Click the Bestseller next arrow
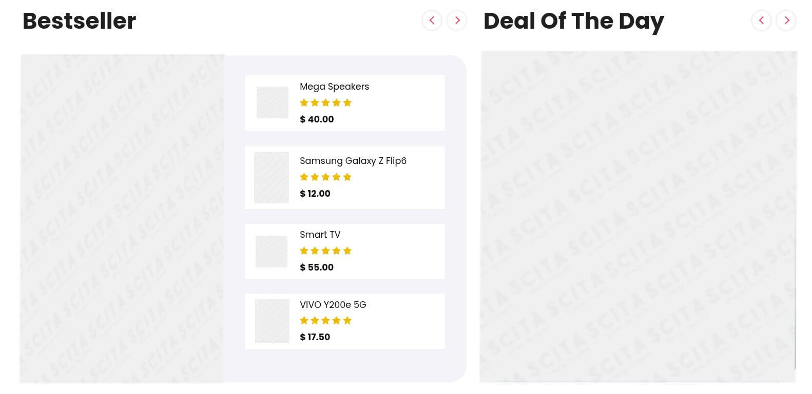812x394 pixels. pos(456,20)
